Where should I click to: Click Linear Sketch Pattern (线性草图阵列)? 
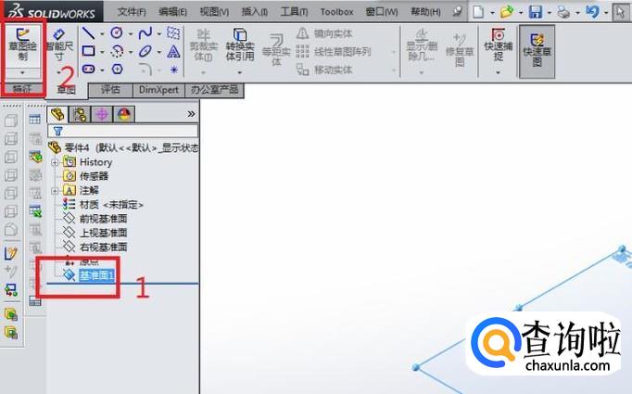[x=334, y=52]
